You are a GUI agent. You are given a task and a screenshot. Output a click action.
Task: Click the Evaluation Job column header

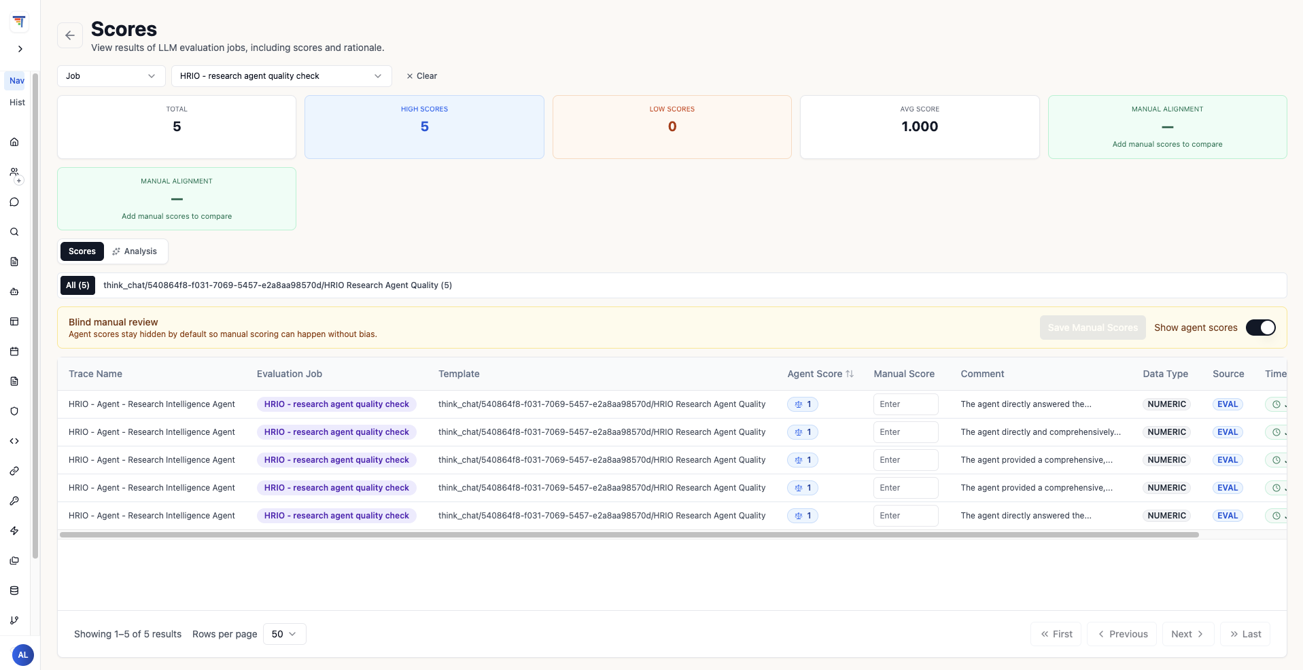[x=290, y=374]
